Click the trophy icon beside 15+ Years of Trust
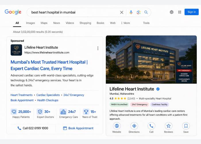 click(x=86, y=112)
